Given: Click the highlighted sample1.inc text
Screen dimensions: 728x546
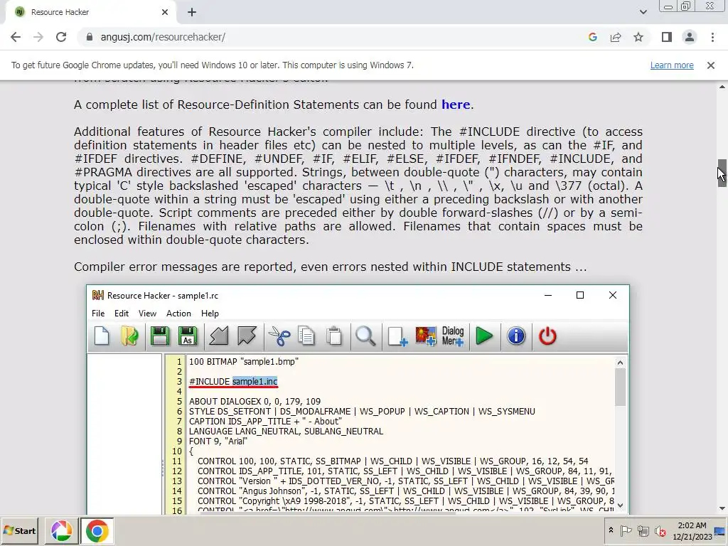Looking at the screenshot, I should click(255, 381).
